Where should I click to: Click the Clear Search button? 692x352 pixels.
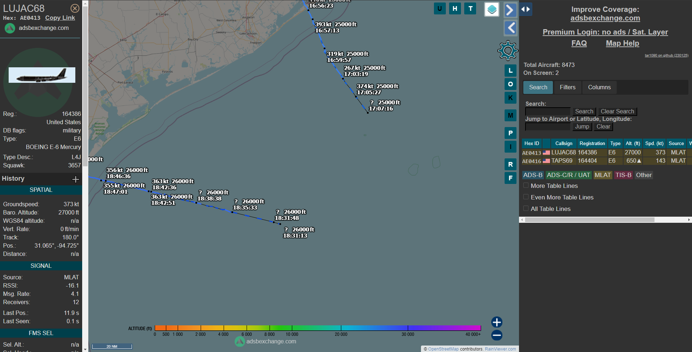tap(617, 112)
